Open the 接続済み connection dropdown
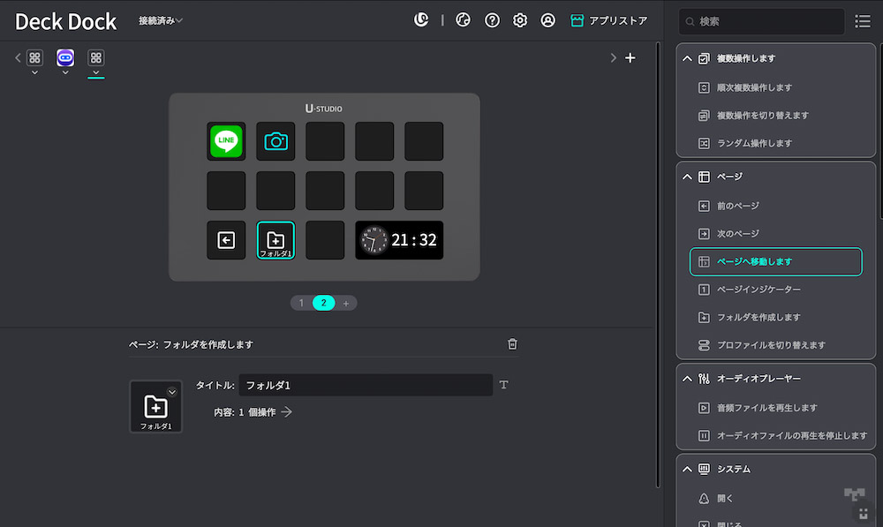883x527 pixels. 161,21
